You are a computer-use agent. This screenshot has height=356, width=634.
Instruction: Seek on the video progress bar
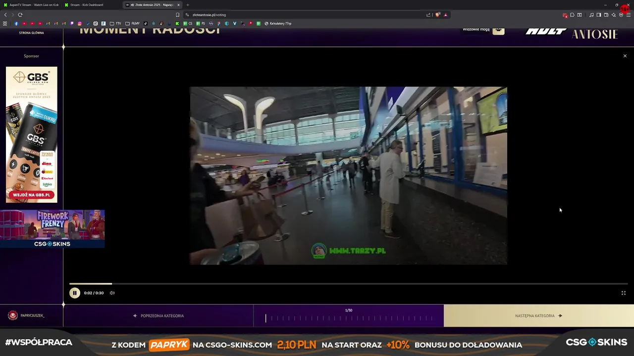pos(348,284)
